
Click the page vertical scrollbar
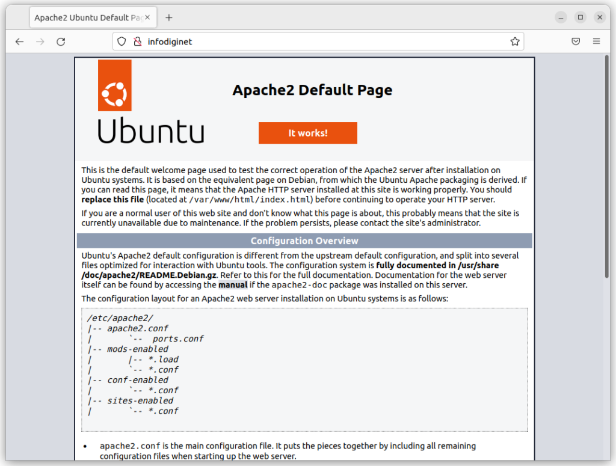(x=607, y=167)
